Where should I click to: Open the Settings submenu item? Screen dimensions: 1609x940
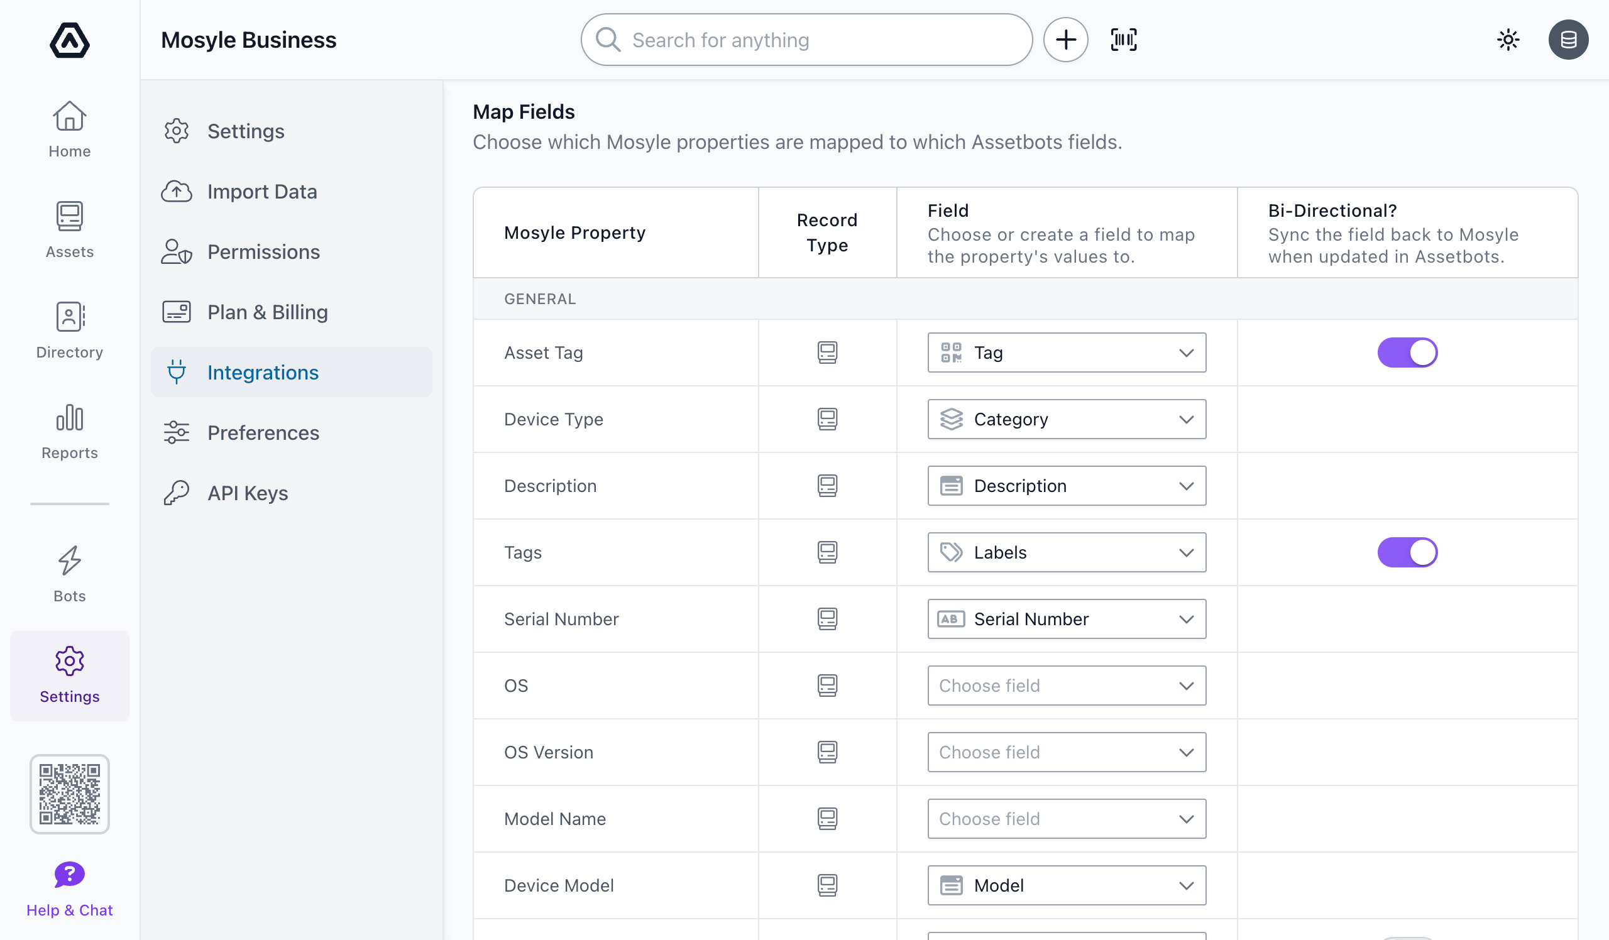[x=291, y=131]
